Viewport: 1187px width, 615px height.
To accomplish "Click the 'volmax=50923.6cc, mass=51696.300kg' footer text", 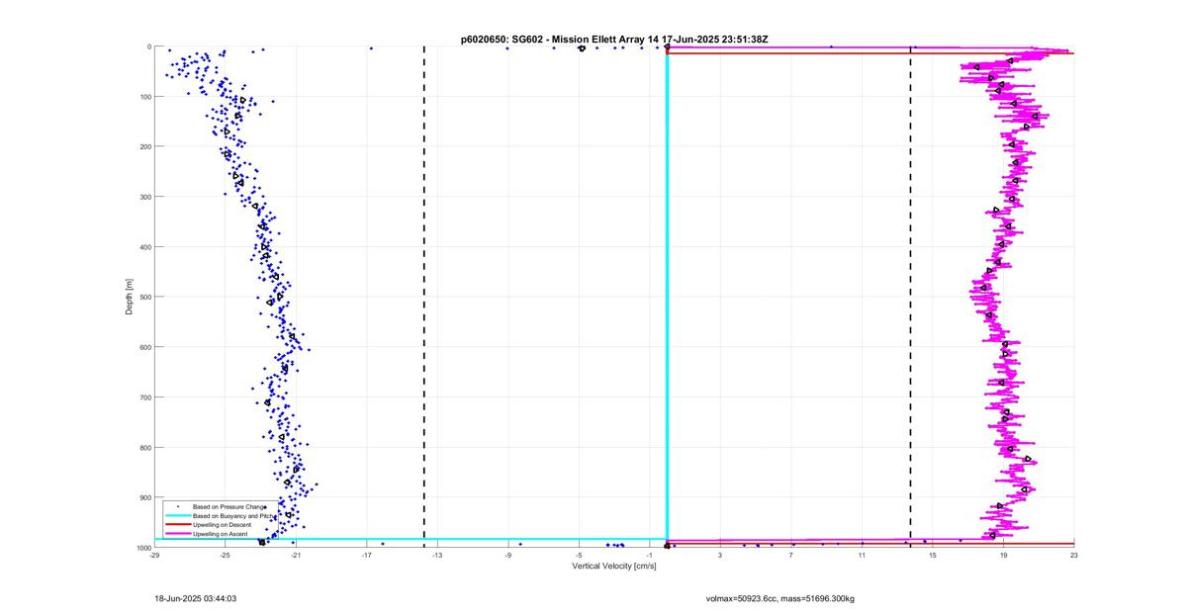I will pyautogui.click(x=780, y=598).
